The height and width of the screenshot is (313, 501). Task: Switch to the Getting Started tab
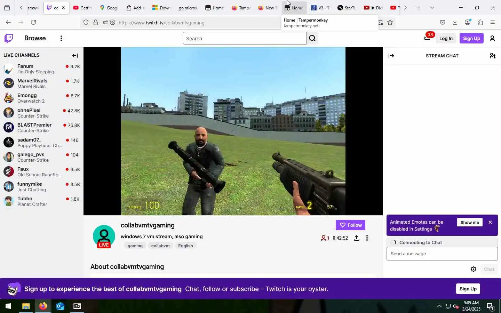[x=82, y=8]
